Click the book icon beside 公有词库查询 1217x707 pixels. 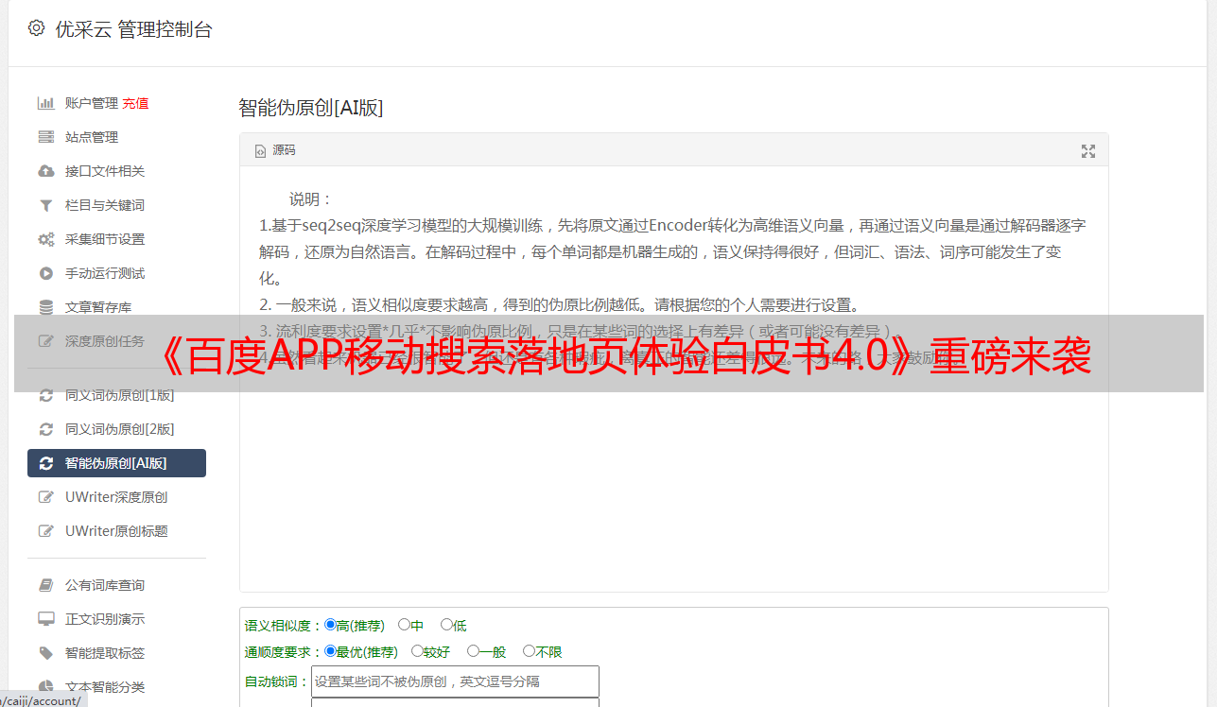point(45,585)
